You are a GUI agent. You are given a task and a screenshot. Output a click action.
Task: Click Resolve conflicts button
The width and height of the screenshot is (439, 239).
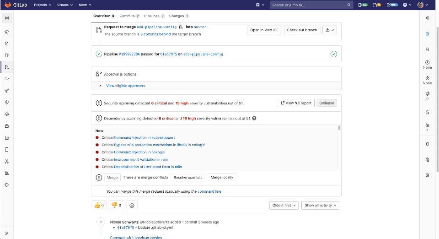188,178
